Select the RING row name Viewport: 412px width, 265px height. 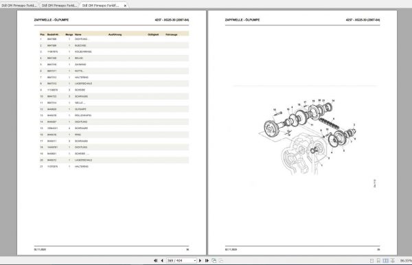click(78, 135)
